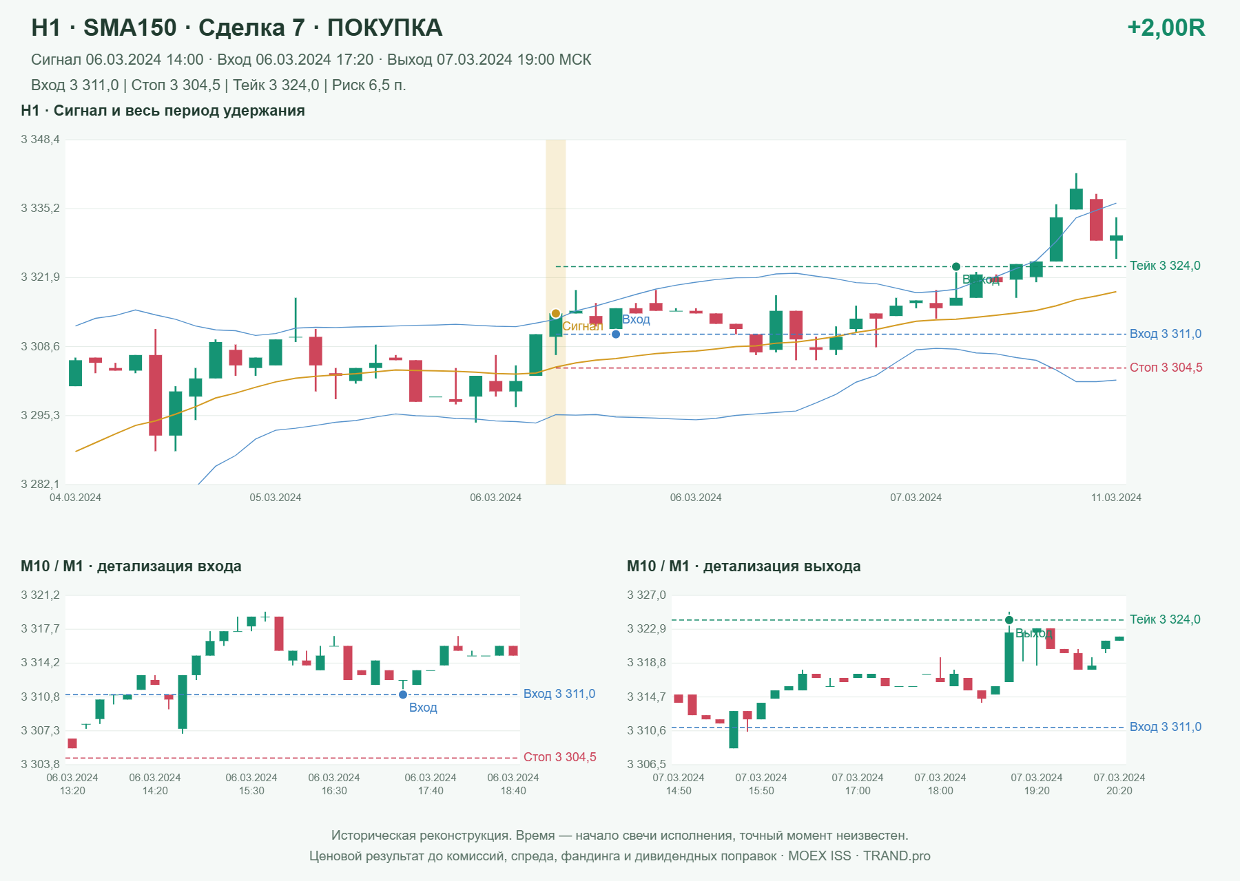Screen dimensions: 1240x881
Task: Click the '3 348,4' price axis label
Action: point(40,140)
